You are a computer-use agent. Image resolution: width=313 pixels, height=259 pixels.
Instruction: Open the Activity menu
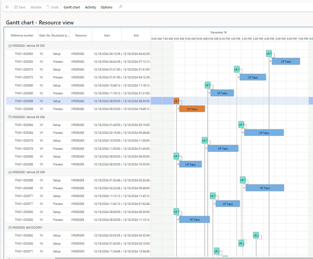pos(90,7)
